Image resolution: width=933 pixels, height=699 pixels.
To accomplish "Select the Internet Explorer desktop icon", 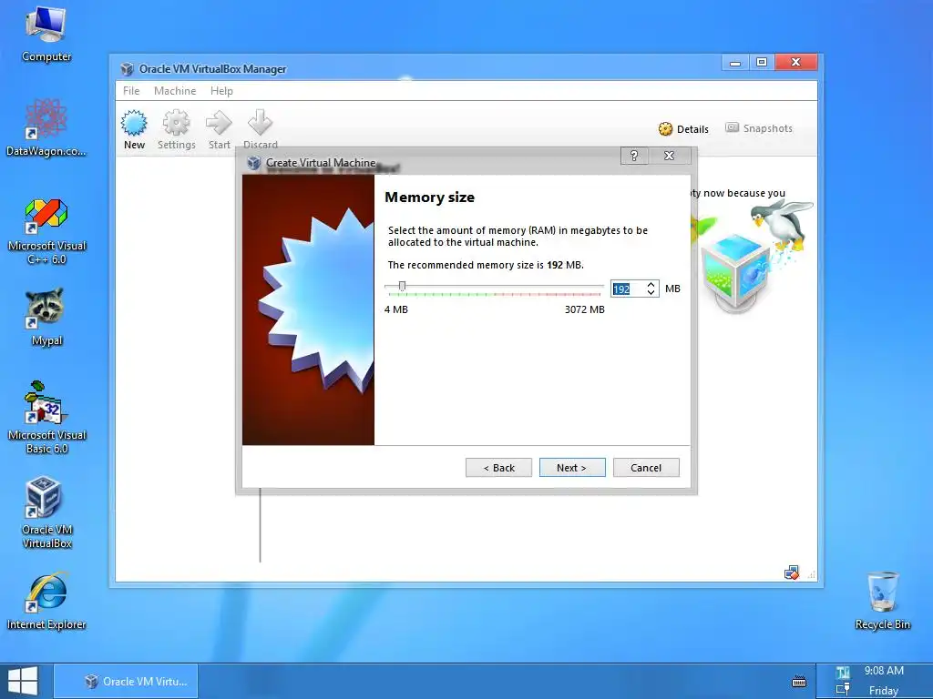I will [46, 601].
